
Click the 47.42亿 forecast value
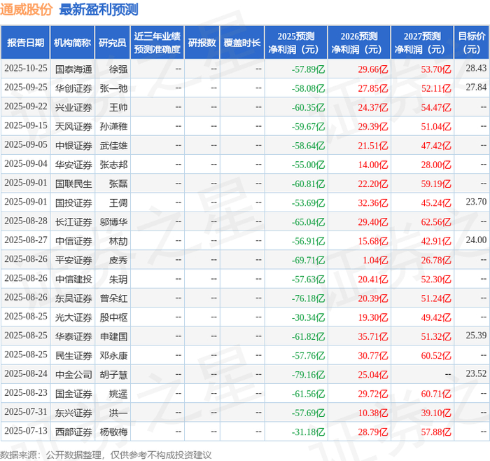(x=436, y=146)
